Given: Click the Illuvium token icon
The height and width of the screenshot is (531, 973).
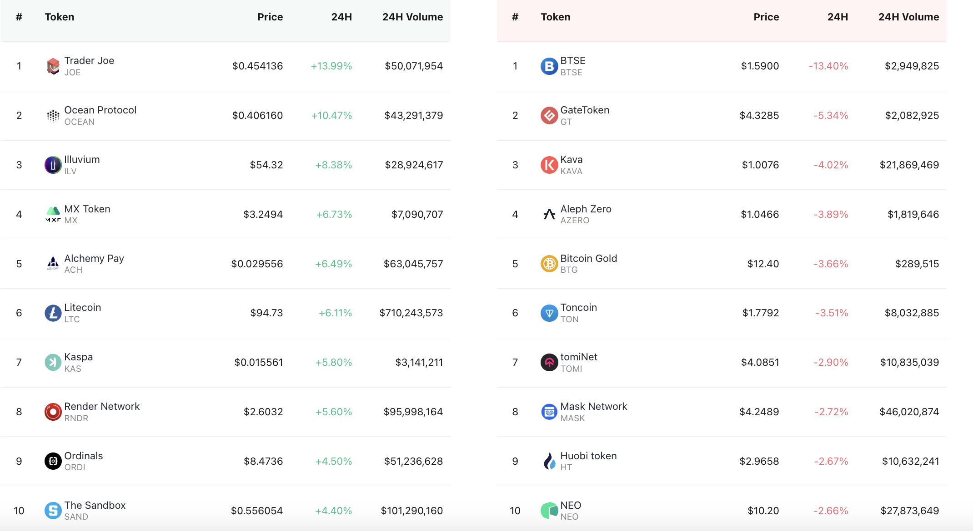Looking at the screenshot, I should point(53,165).
